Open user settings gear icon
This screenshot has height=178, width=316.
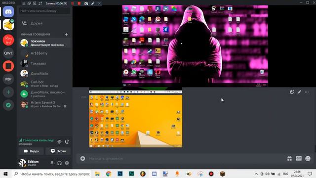(x=67, y=163)
